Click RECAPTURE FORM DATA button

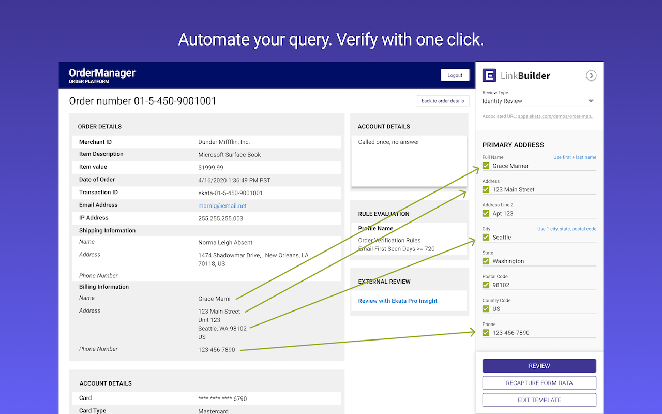[x=539, y=383]
